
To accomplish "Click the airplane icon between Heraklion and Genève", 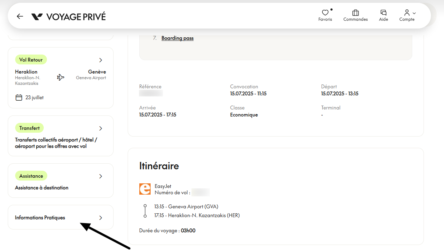I will pyautogui.click(x=61, y=77).
